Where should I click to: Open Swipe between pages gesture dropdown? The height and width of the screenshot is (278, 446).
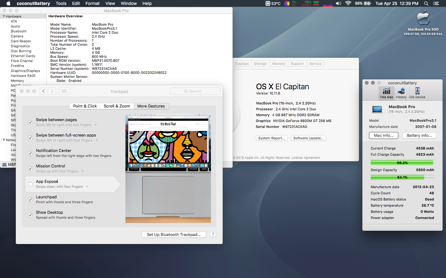pos(95,125)
